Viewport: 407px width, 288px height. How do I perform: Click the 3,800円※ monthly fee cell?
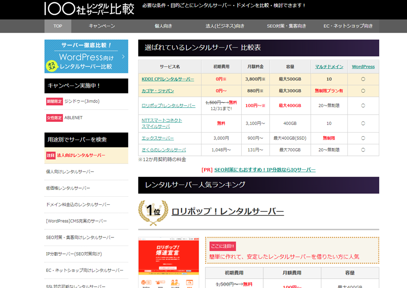tap(255, 79)
